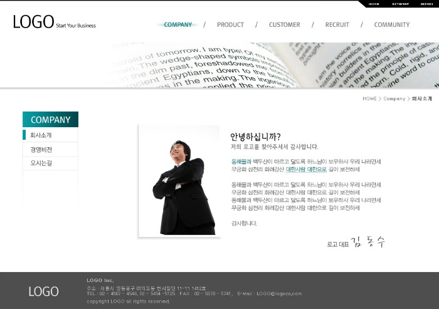Open SITEMAP in top utility bar
The height and width of the screenshot is (309, 439).
tap(400, 4)
